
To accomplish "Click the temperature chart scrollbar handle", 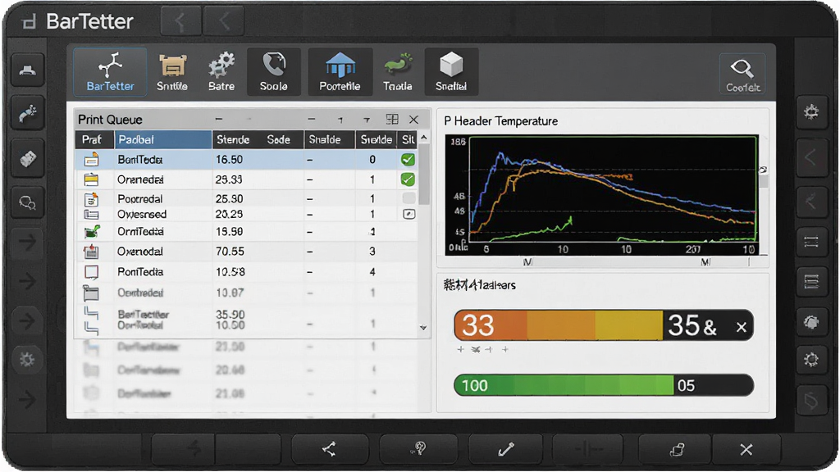I will [764, 179].
